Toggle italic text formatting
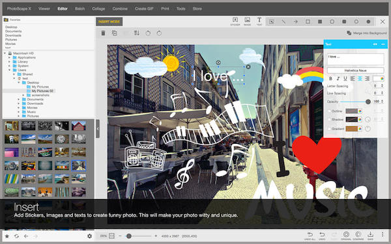Image resolution: width=391 pixels, height=244 pixels. (x=338, y=79)
